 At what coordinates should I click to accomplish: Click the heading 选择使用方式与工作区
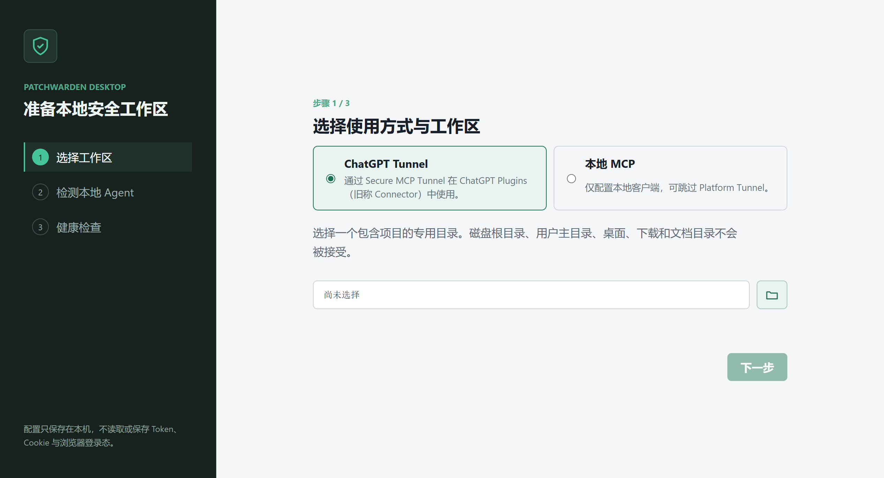[396, 126]
